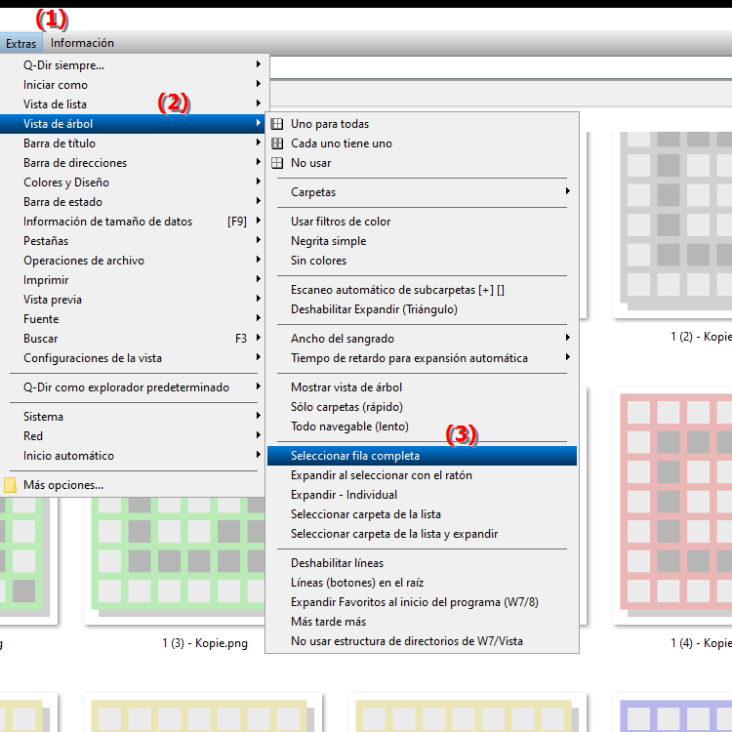Enable 'Seleccionar fila completa'
The image size is (732, 732).
(422, 456)
